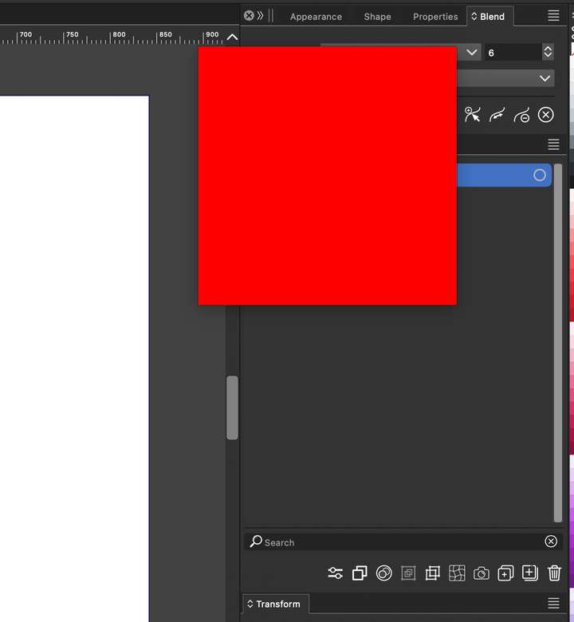Click the overlapping circles mask icon
574x622 pixels.
click(x=383, y=573)
